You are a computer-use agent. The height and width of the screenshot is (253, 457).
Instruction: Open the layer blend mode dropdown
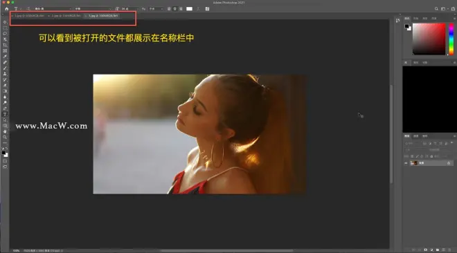point(415,150)
